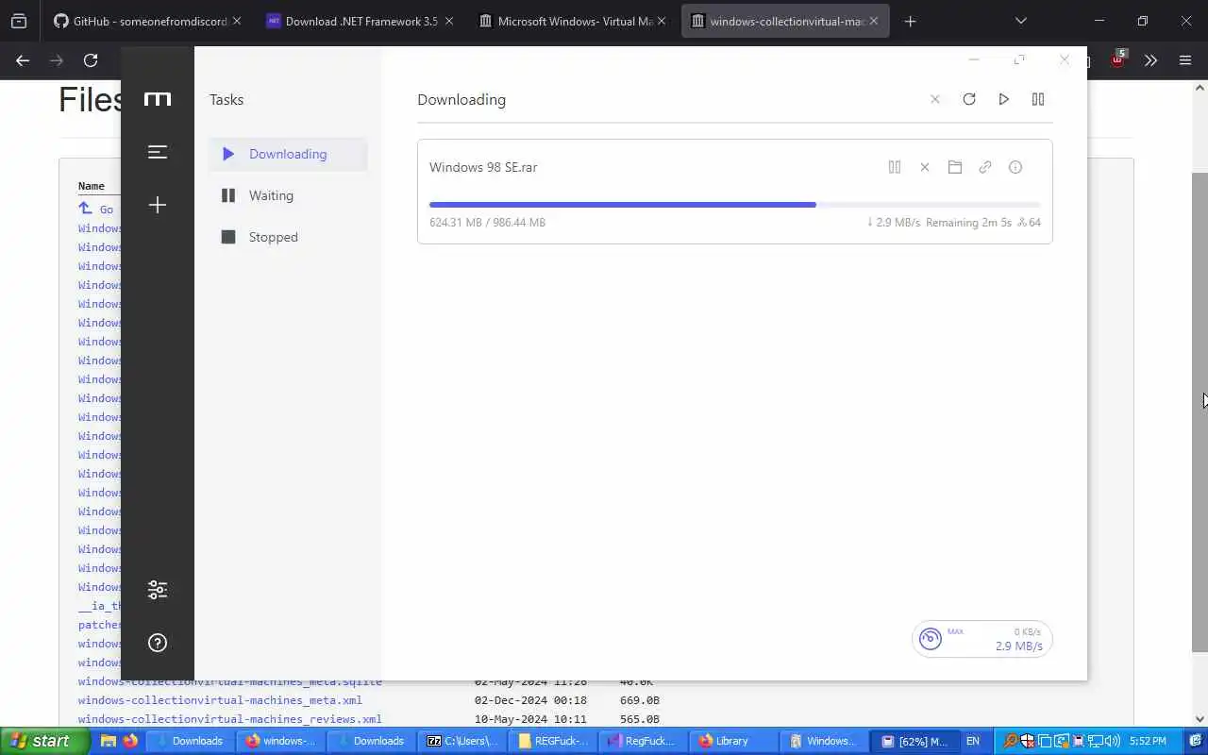The image size is (1208, 755).
Task: Click the 5:52 PM taskbar clock
Action: click(1148, 741)
